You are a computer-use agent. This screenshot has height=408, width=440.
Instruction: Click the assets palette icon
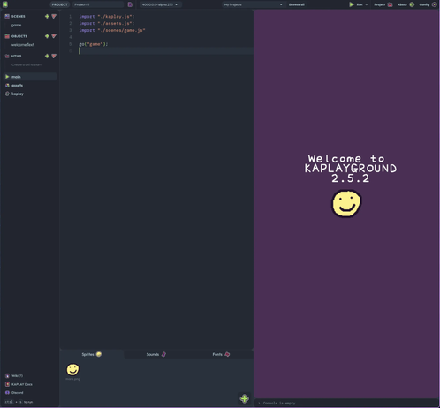7,85
